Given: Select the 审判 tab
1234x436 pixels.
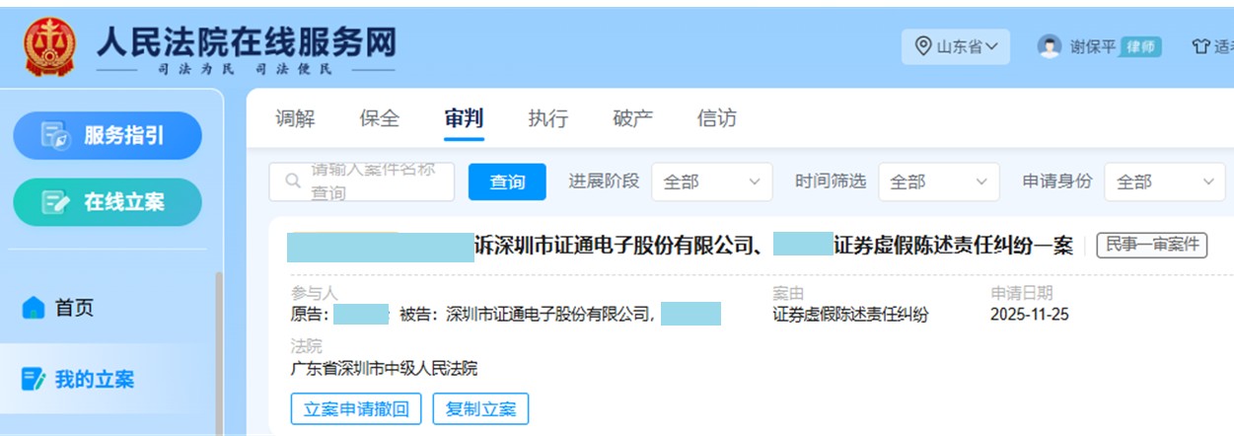Looking at the screenshot, I should pyautogui.click(x=464, y=118).
